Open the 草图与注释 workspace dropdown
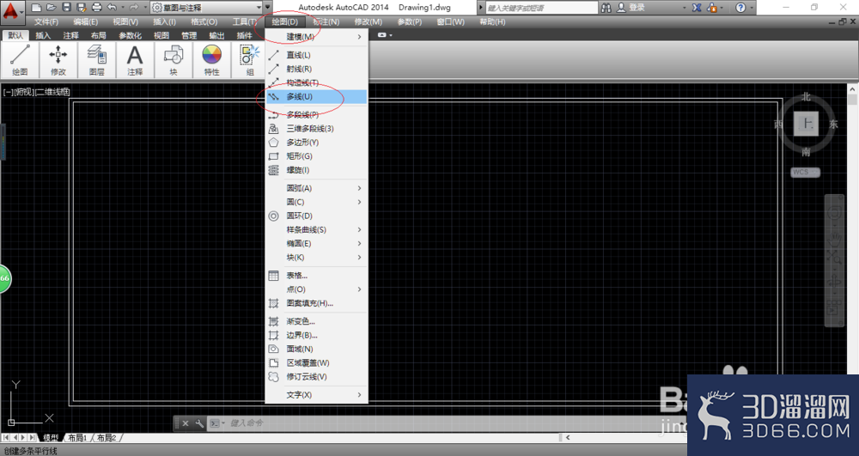 point(206,8)
